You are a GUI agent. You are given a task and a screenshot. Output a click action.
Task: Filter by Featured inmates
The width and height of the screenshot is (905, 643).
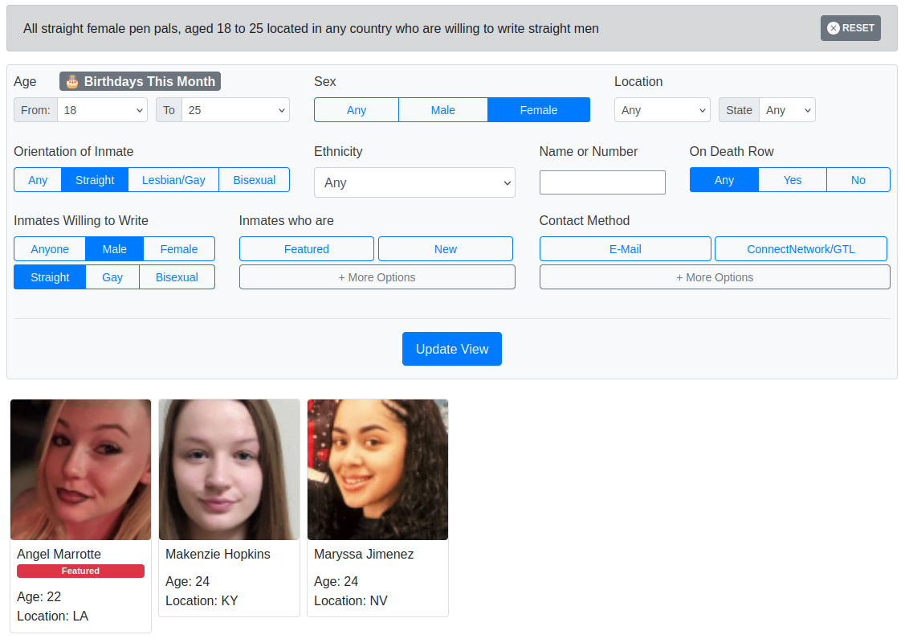(x=307, y=249)
